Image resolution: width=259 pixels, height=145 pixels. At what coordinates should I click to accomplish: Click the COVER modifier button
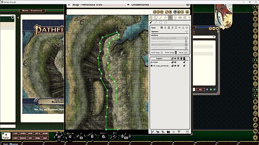pos(23,134)
